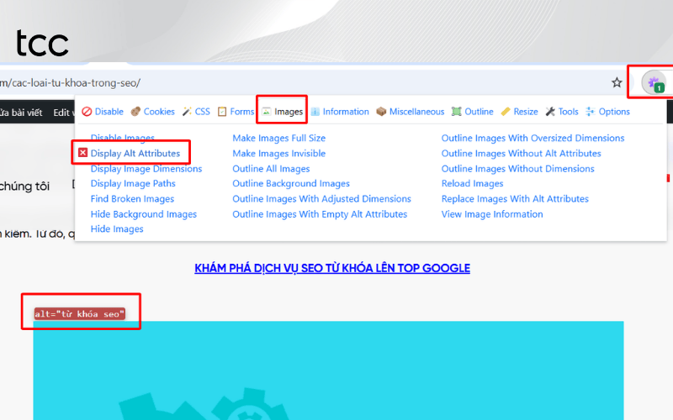Click Outline Images Without Alt Attributes
The width and height of the screenshot is (673, 420).
click(521, 153)
